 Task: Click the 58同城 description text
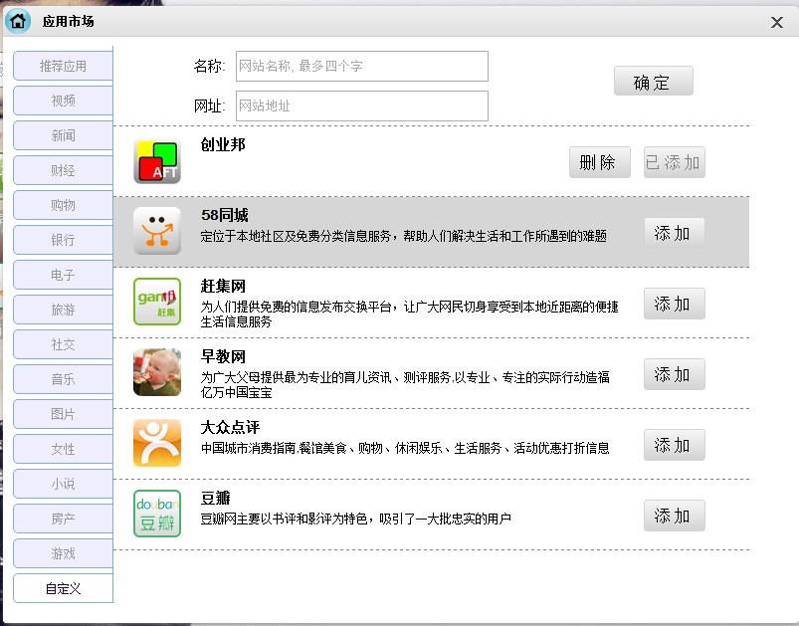pyautogui.click(x=404, y=236)
